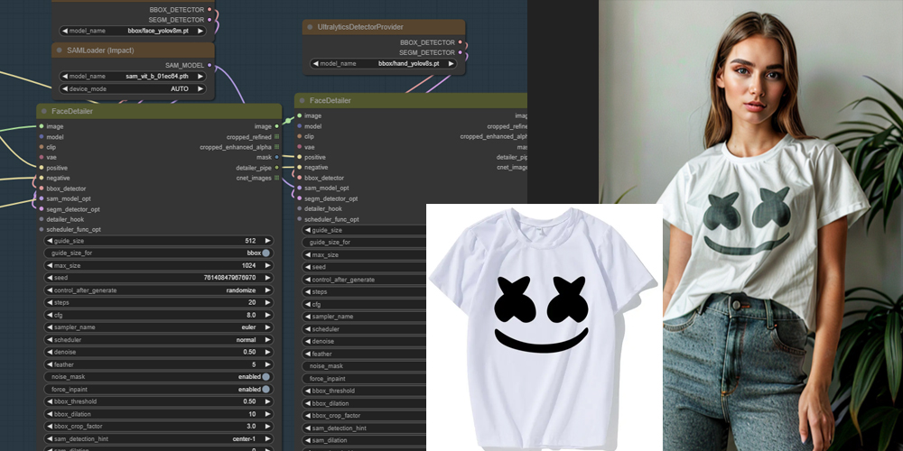Disable the noise_mask enabled switch
The width and height of the screenshot is (903, 451).
tap(266, 377)
